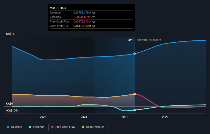Click the 2023 x-axis label
The image size is (210, 134).
coord(84,117)
